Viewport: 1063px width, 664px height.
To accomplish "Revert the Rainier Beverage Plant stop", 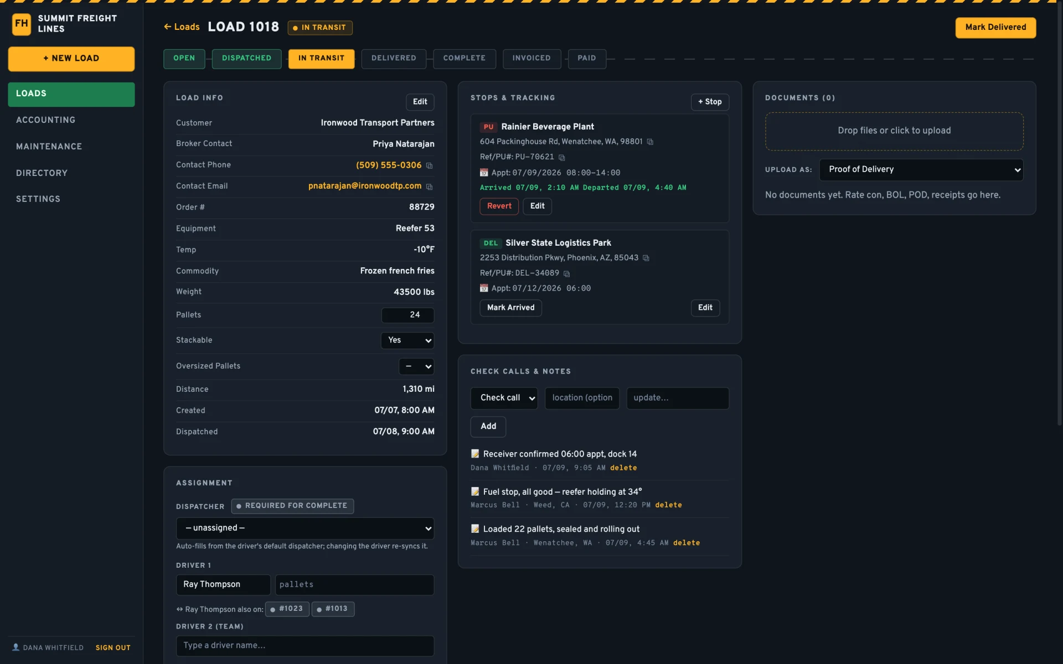I will (499, 206).
